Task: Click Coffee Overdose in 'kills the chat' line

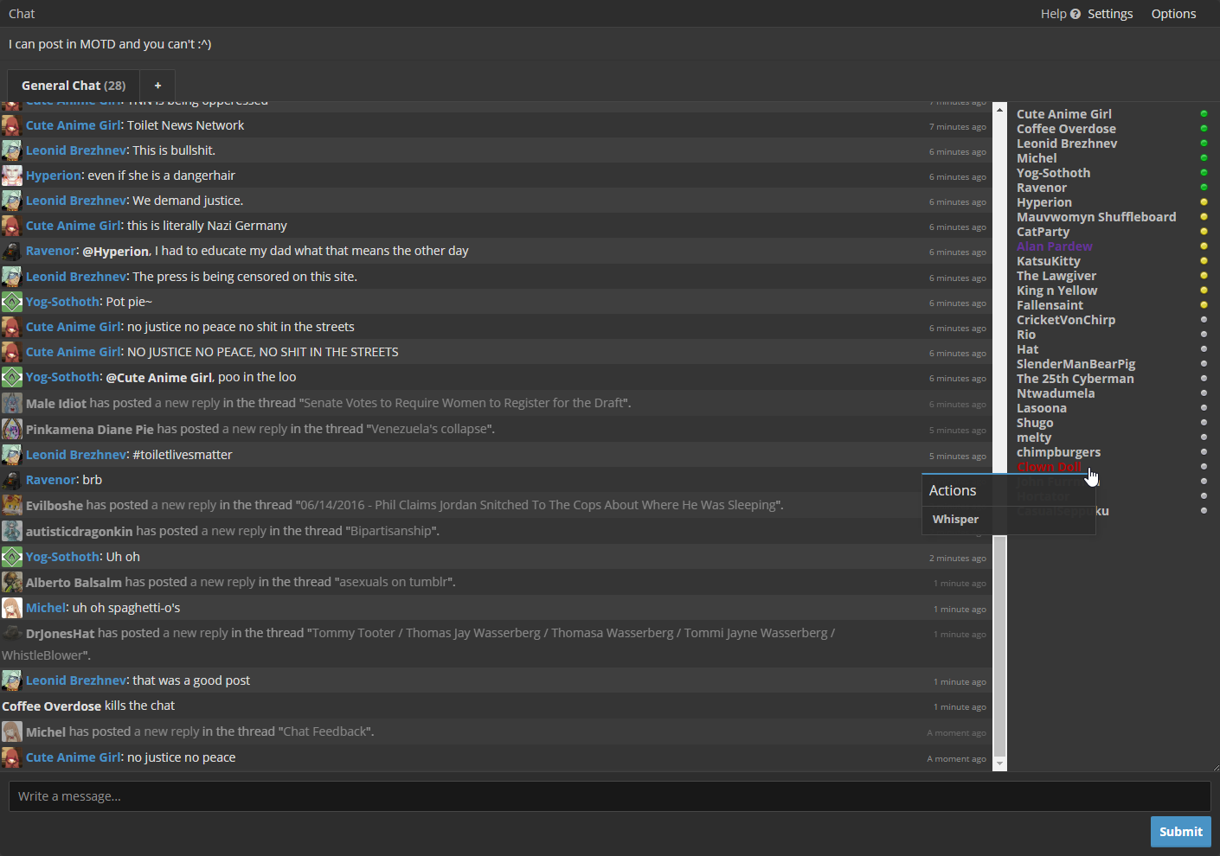Action: coord(51,706)
